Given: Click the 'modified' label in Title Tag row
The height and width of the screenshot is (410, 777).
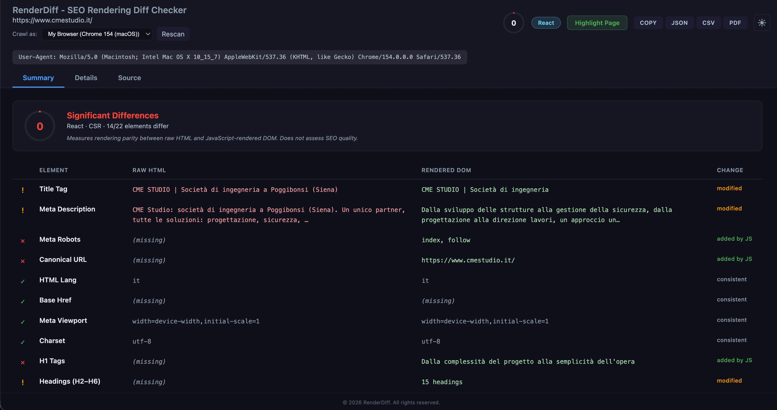Looking at the screenshot, I should 729,188.
